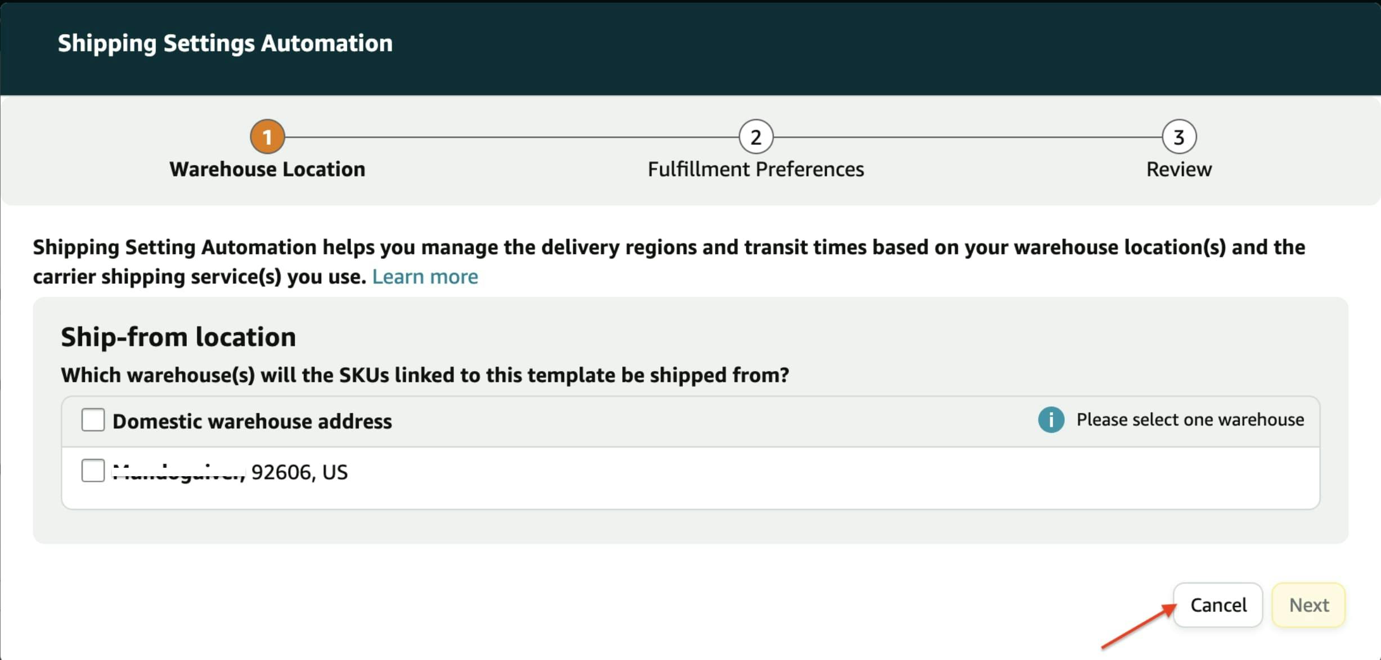1381x660 pixels.
Task: Click the Shipping Setting Automation description paragraph
Action: (x=668, y=248)
